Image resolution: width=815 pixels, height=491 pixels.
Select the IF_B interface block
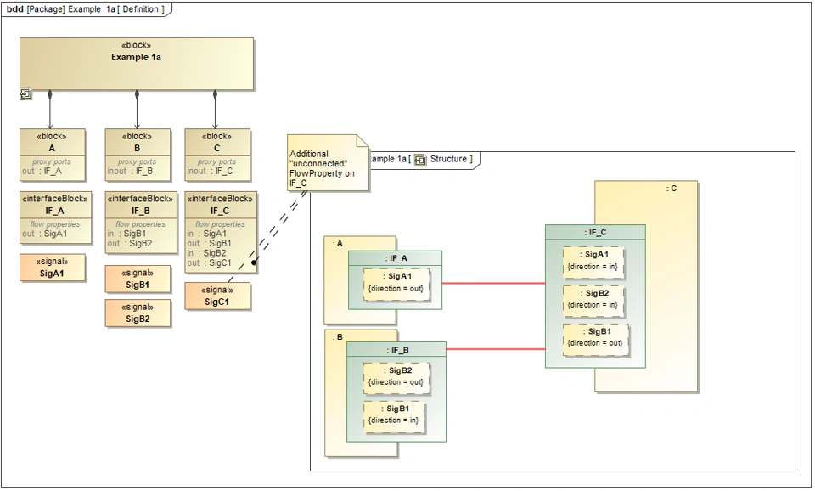141,223
